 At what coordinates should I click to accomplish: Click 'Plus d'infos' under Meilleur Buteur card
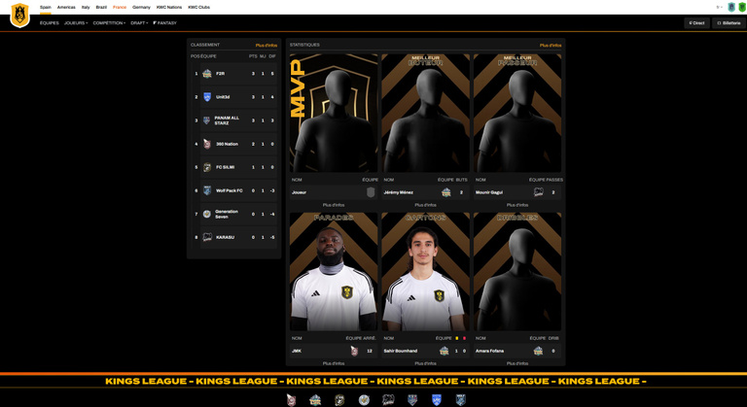(x=425, y=205)
